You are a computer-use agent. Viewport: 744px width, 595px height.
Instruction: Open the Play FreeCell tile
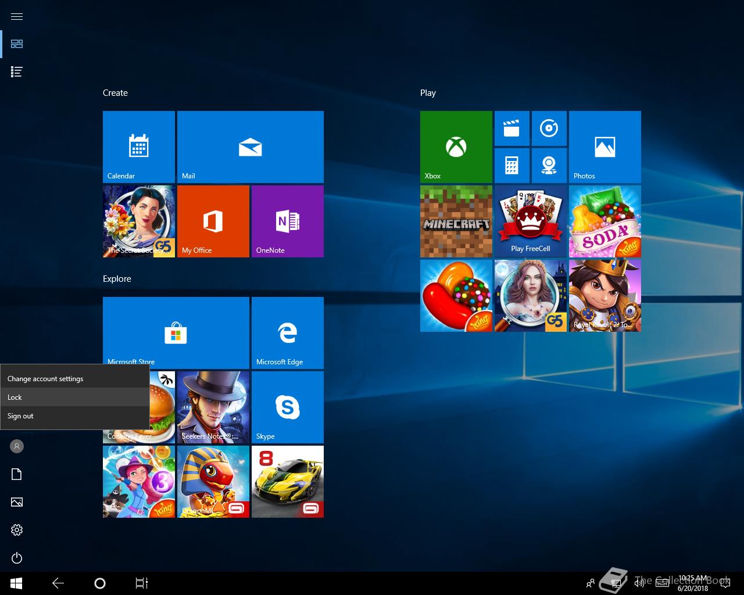pos(531,221)
